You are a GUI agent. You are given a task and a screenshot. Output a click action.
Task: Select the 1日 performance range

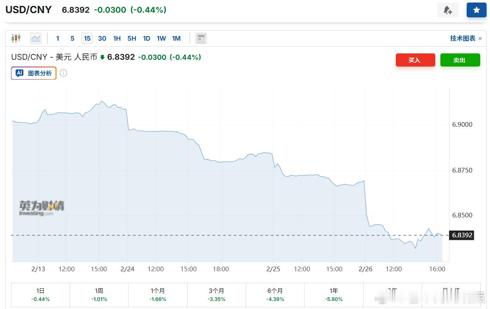click(40, 295)
